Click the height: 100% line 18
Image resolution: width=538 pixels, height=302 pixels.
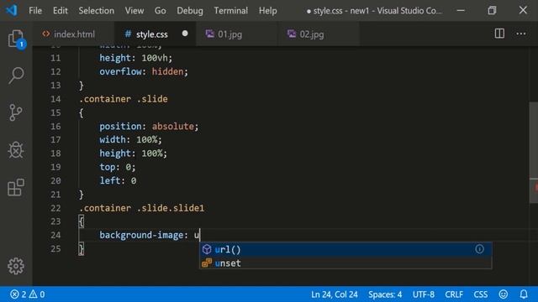pos(133,153)
